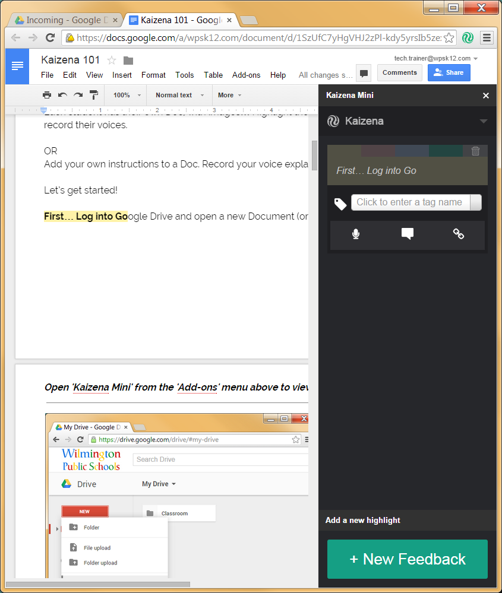Redo the last action
Image resolution: width=502 pixels, height=593 pixels.
pos(78,95)
